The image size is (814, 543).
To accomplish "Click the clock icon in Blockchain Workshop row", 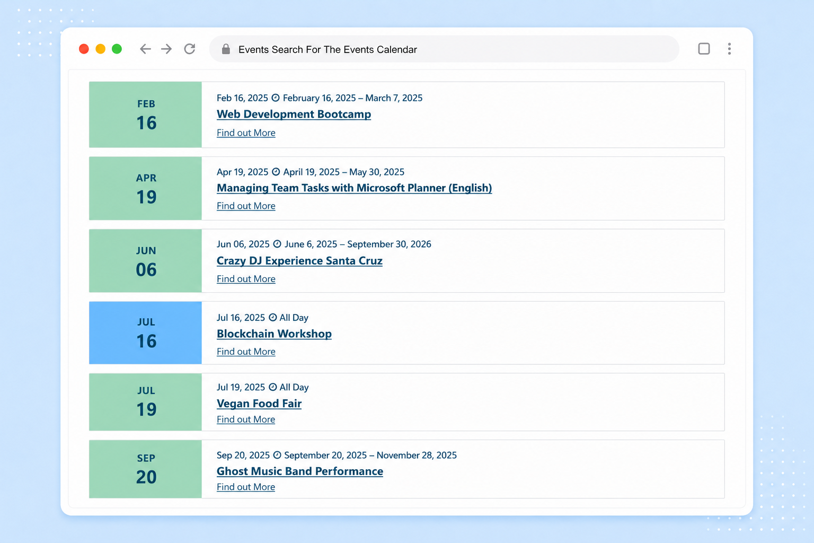I will click(272, 318).
